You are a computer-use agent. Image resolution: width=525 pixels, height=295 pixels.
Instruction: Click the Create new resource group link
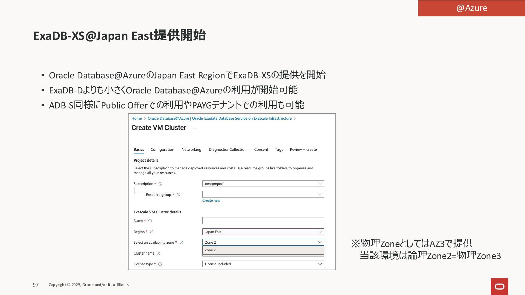pyautogui.click(x=211, y=200)
